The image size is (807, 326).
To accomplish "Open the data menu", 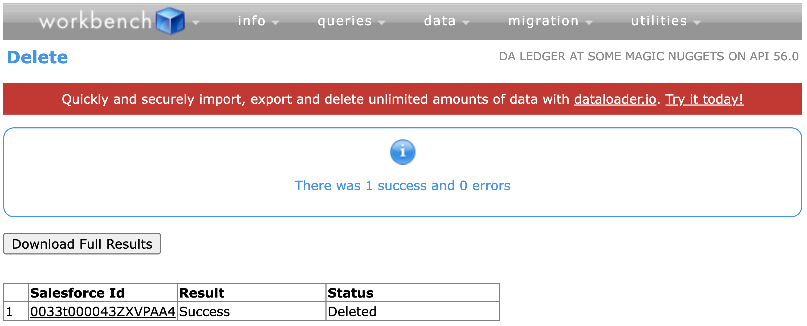I will pyautogui.click(x=440, y=21).
